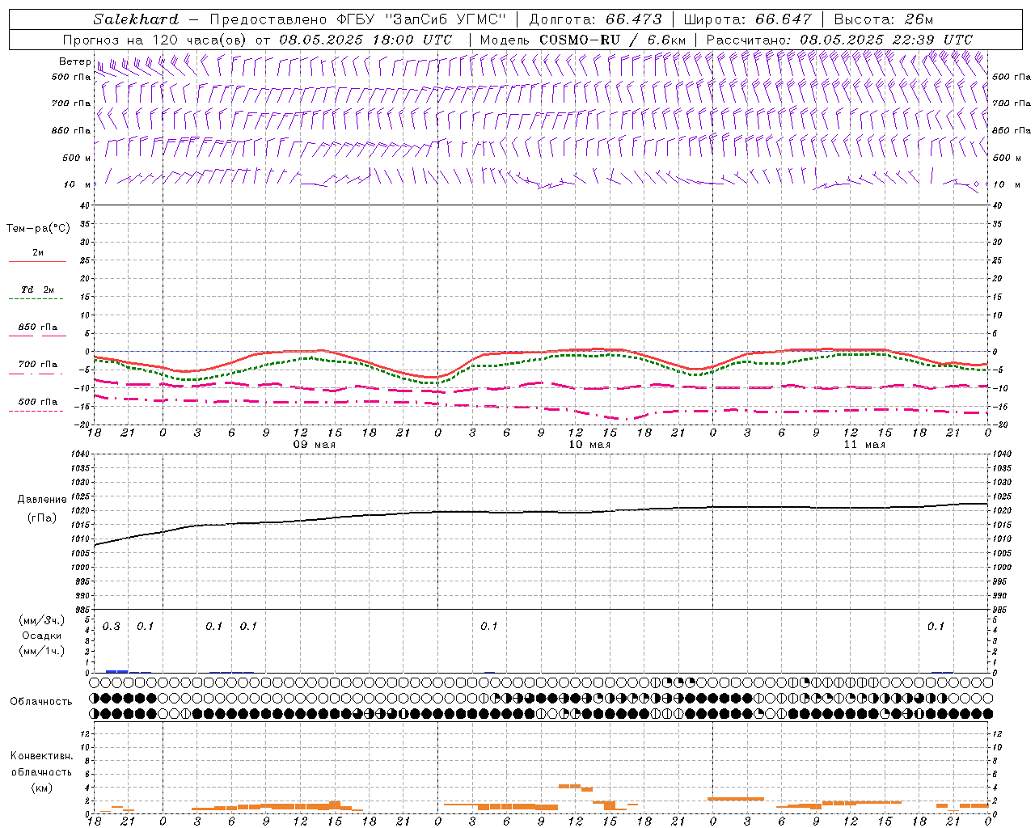The width and height of the screenshot is (1035, 828).
Task: Click the blue precipitation bar under "0.3"
Action: pyautogui.click(x=116, y=671)
